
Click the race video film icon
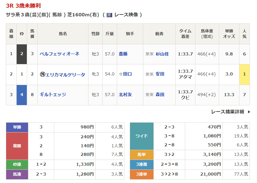109,15
